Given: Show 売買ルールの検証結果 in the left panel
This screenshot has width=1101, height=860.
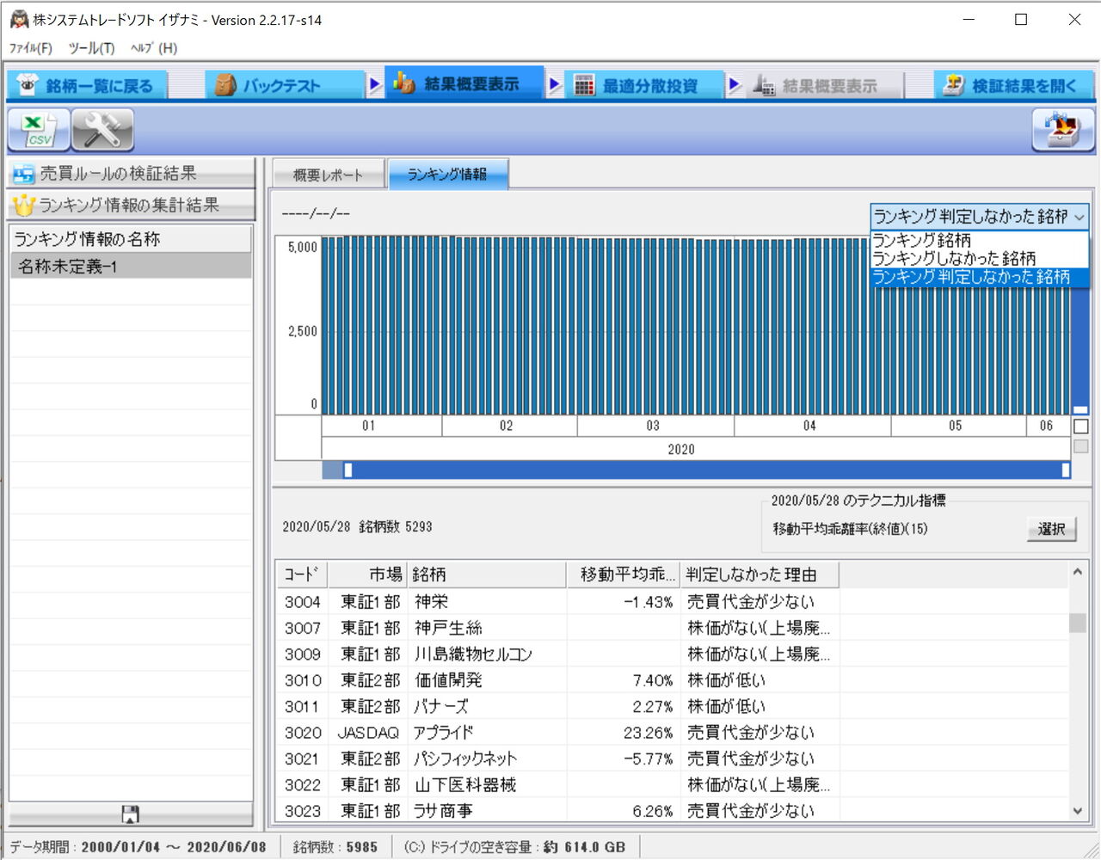Looking at the screenshot, I should 132,173.
